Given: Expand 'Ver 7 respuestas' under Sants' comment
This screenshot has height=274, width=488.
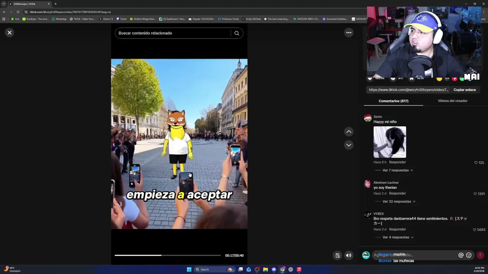Looking at the screenshot, I should 398,170.
